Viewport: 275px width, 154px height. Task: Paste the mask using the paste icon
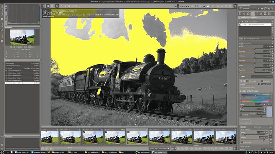pyautogui.click(x=244, y=81)
